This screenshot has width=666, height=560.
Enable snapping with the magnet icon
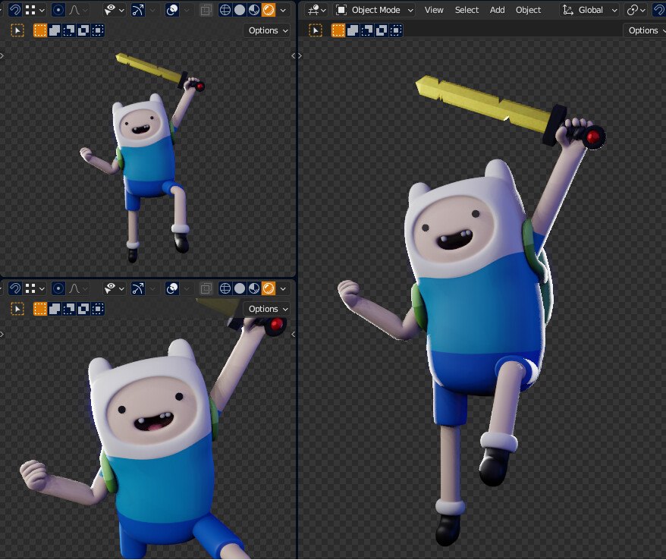click(15, 10)
